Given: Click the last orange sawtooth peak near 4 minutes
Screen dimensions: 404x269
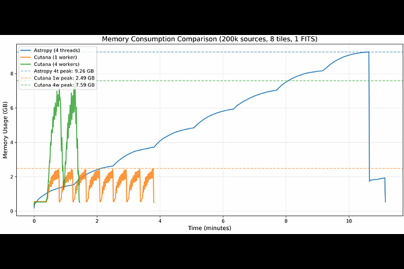Looking at the screenshot, I should tap(152, 169).
